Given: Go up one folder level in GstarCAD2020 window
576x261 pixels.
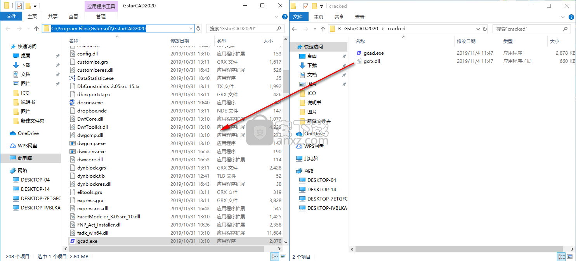Looking at the screenshot, I should click(x=36, y=29).
